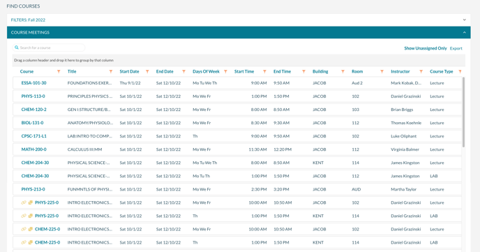Click the Filters: Fall 2022 label

coord(28,20)
